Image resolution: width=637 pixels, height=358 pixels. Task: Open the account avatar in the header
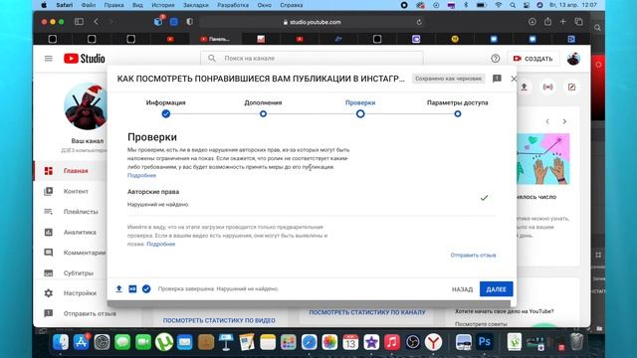(573, 59)
